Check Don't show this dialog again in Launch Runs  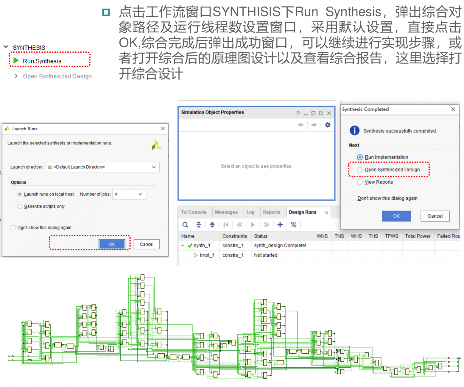[13, 227]
